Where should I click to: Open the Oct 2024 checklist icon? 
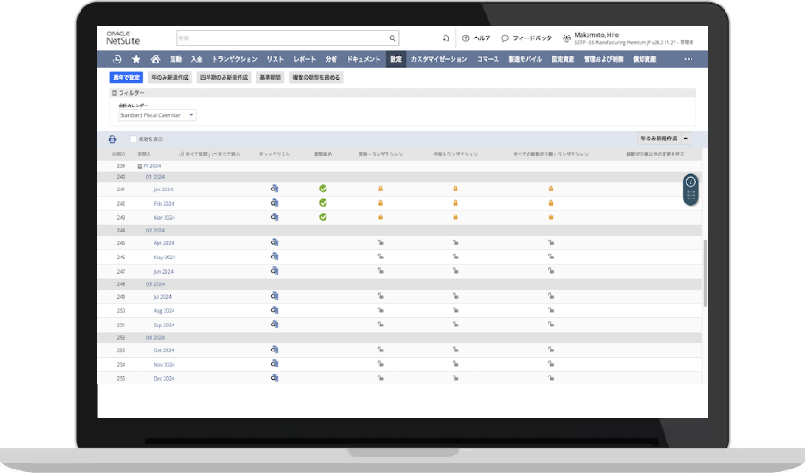(275, 350)
